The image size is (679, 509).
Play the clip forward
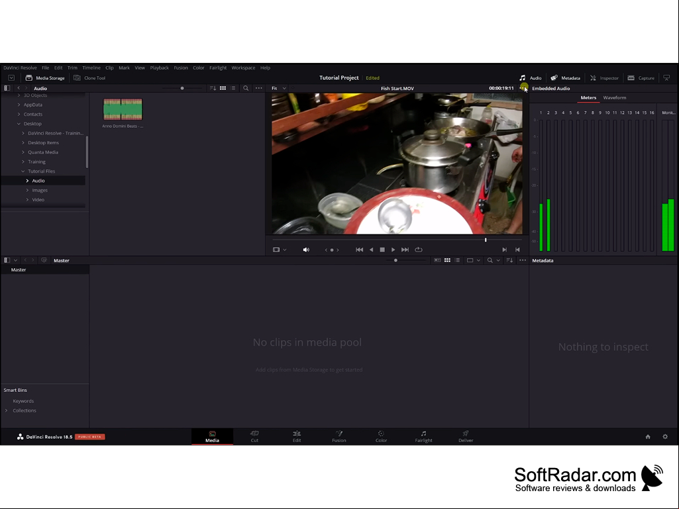point(393,250)
